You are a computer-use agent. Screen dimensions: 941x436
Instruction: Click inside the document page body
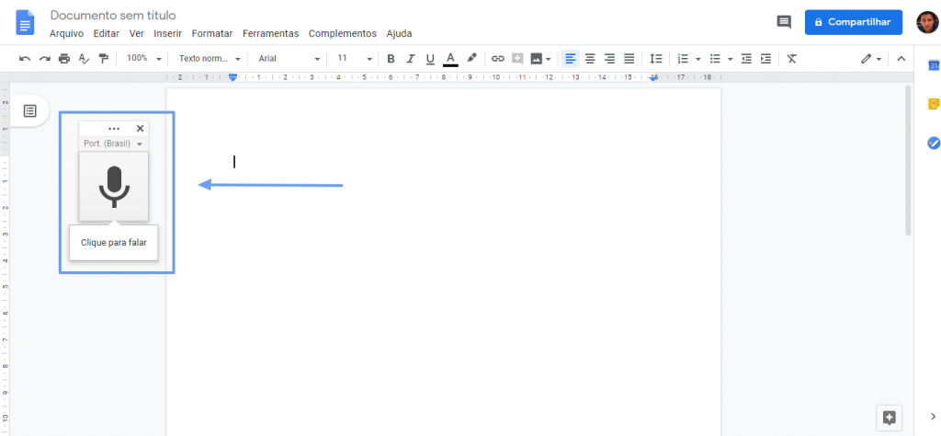coord(443,262)
